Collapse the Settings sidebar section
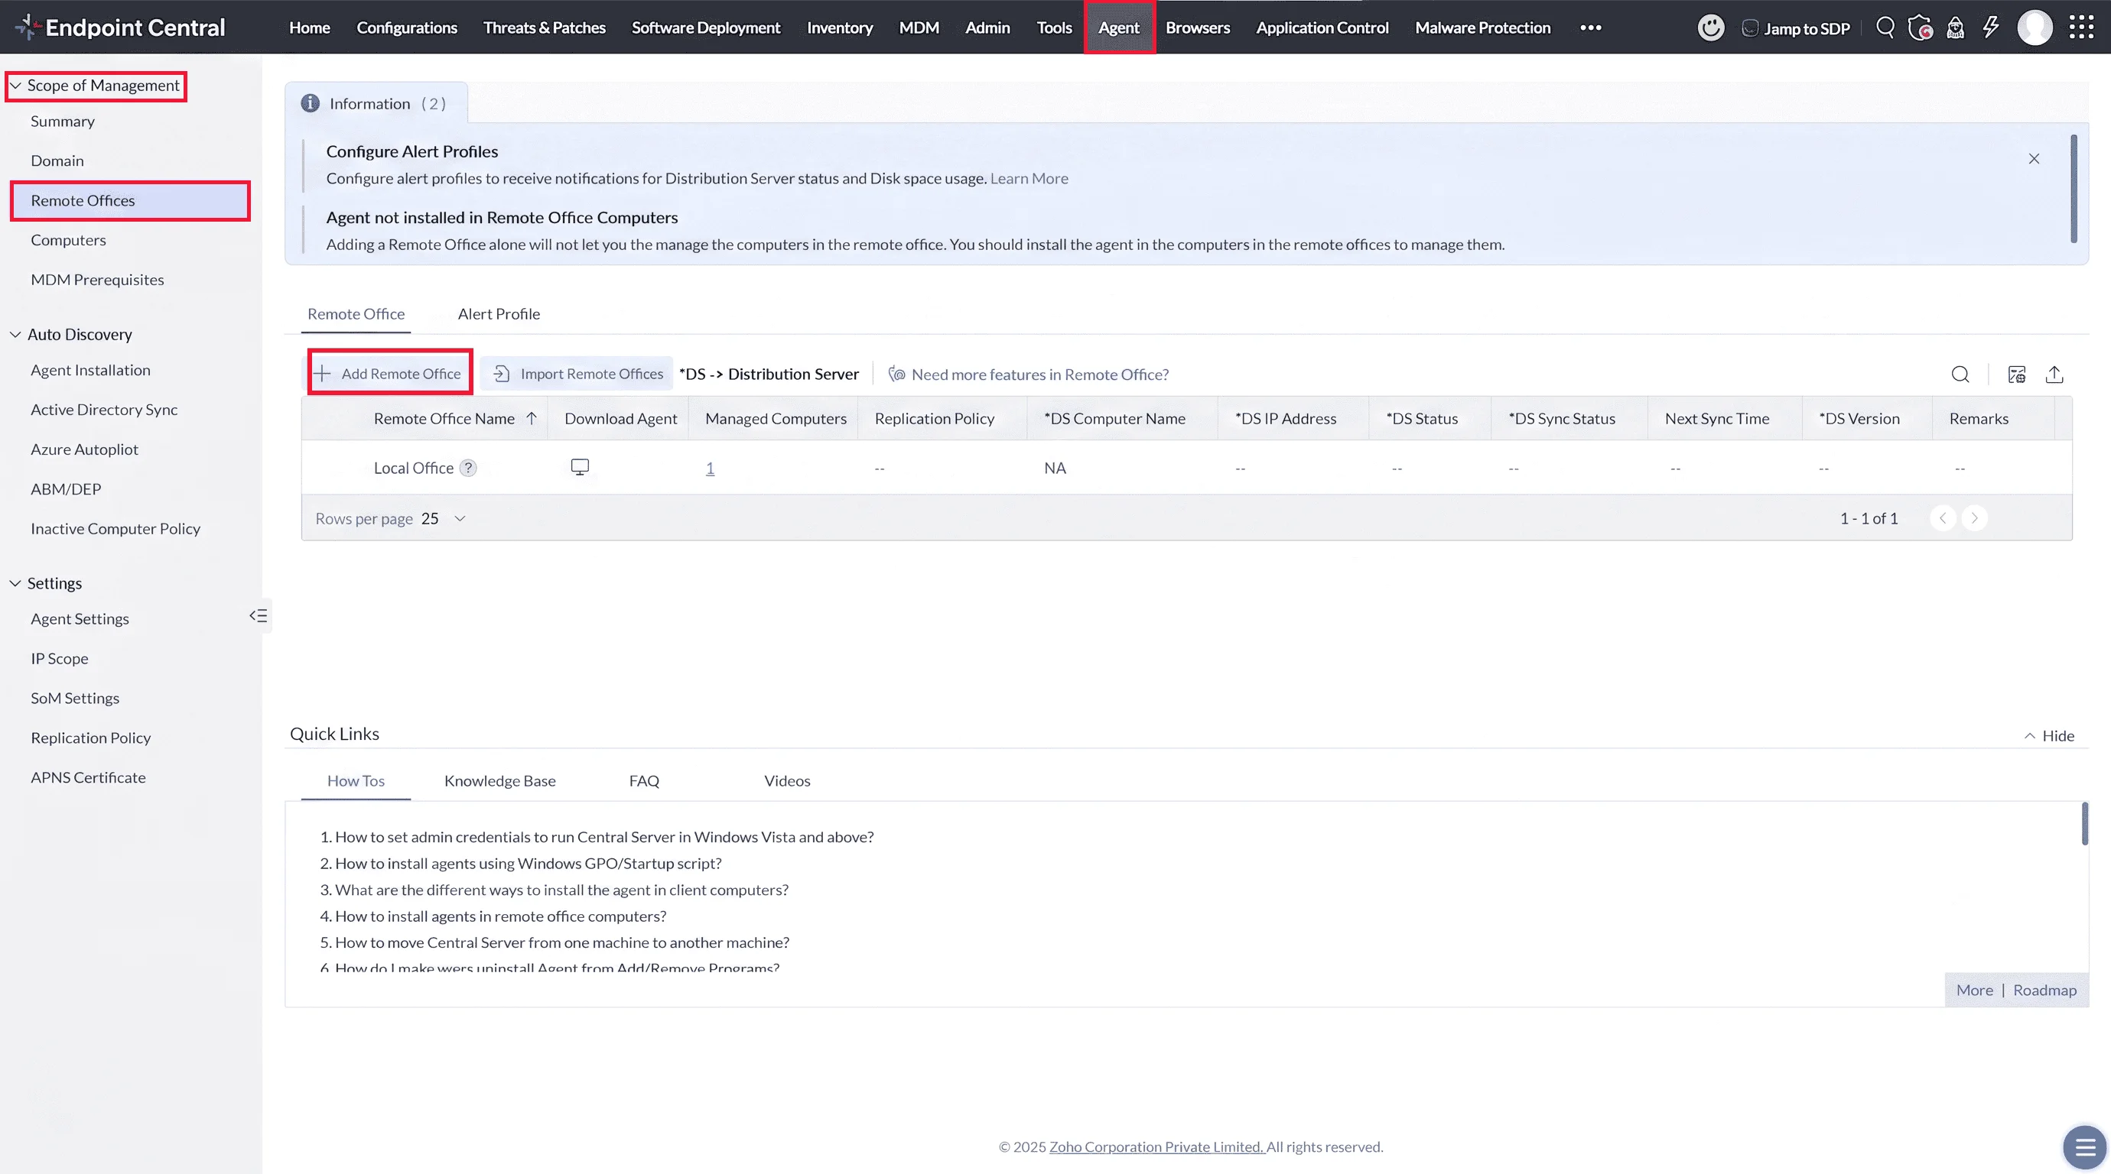This screenshot has height=1174, width=2111. point(15,583)
